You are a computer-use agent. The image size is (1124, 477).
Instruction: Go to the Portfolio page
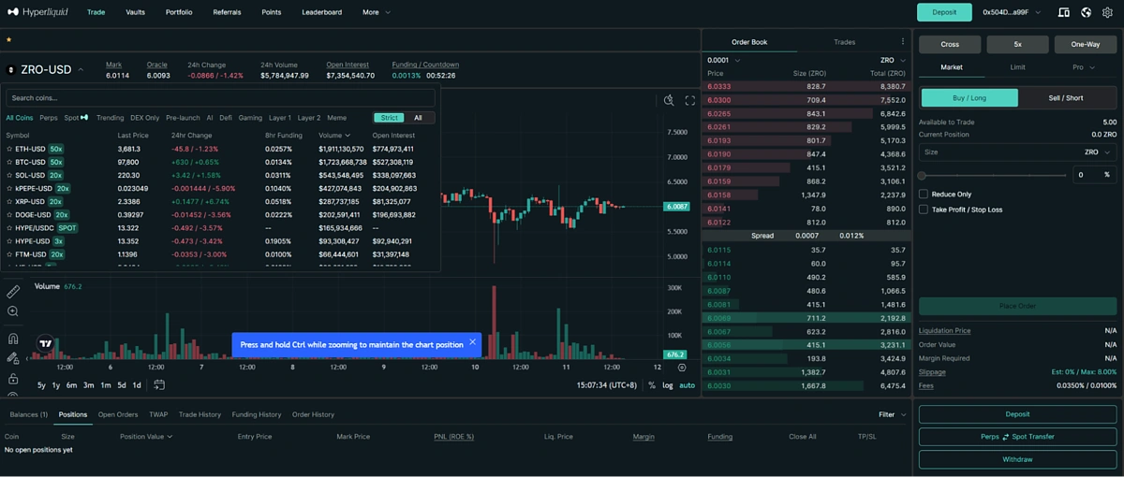point(179,12)
